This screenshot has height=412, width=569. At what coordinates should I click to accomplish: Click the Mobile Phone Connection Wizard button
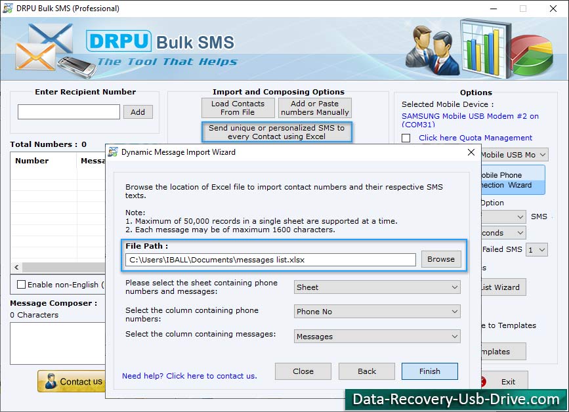tap(513, 180)
